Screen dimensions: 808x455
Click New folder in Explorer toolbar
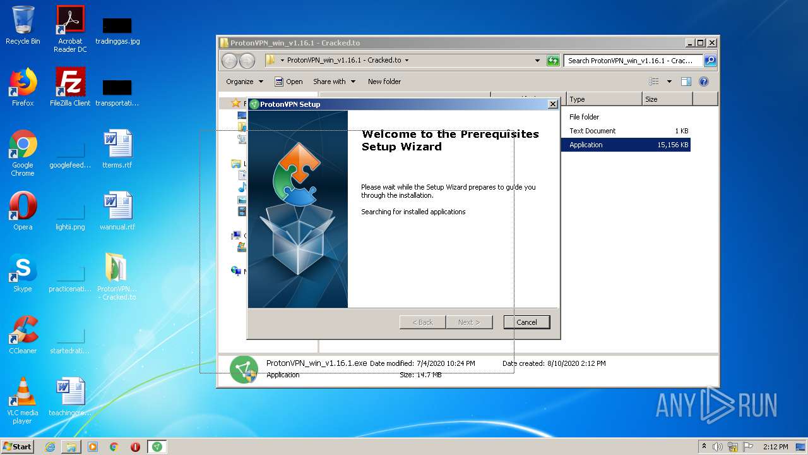pos(384,82)
